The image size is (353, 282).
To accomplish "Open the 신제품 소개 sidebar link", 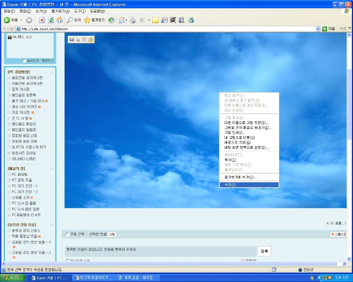I will (x=20, y=197).
